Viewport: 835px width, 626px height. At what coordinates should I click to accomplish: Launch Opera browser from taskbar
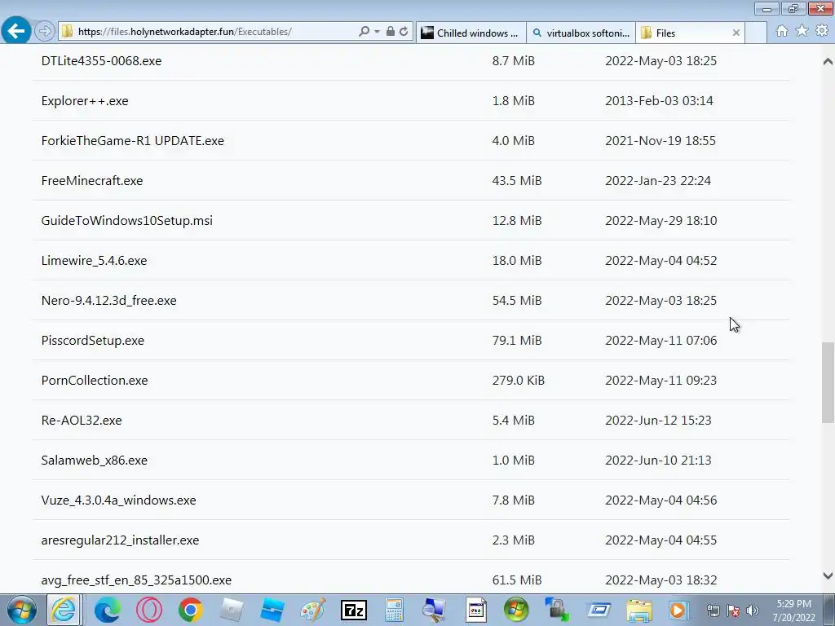point(149,610)
